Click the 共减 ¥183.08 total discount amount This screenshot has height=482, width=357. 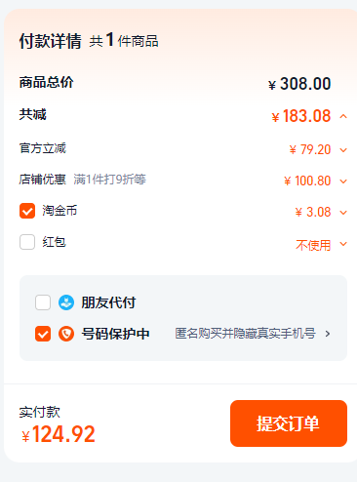tap(301, 116)
